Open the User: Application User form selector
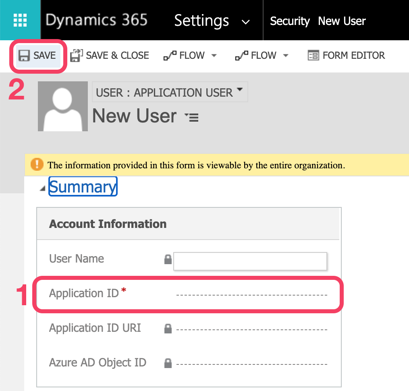 (170, 92)
